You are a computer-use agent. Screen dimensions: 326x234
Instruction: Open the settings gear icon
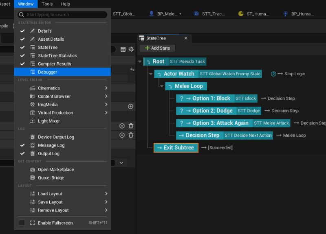(x=131, y=49)
